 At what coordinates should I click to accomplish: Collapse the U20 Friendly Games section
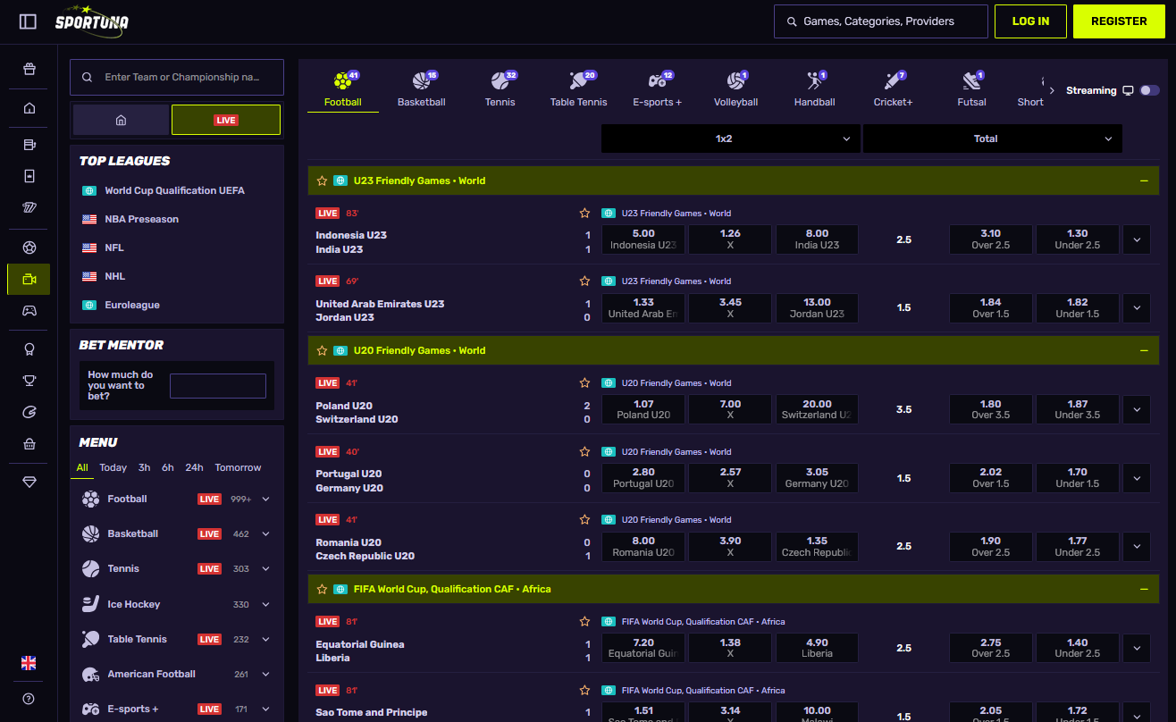tap(1144, 350)
